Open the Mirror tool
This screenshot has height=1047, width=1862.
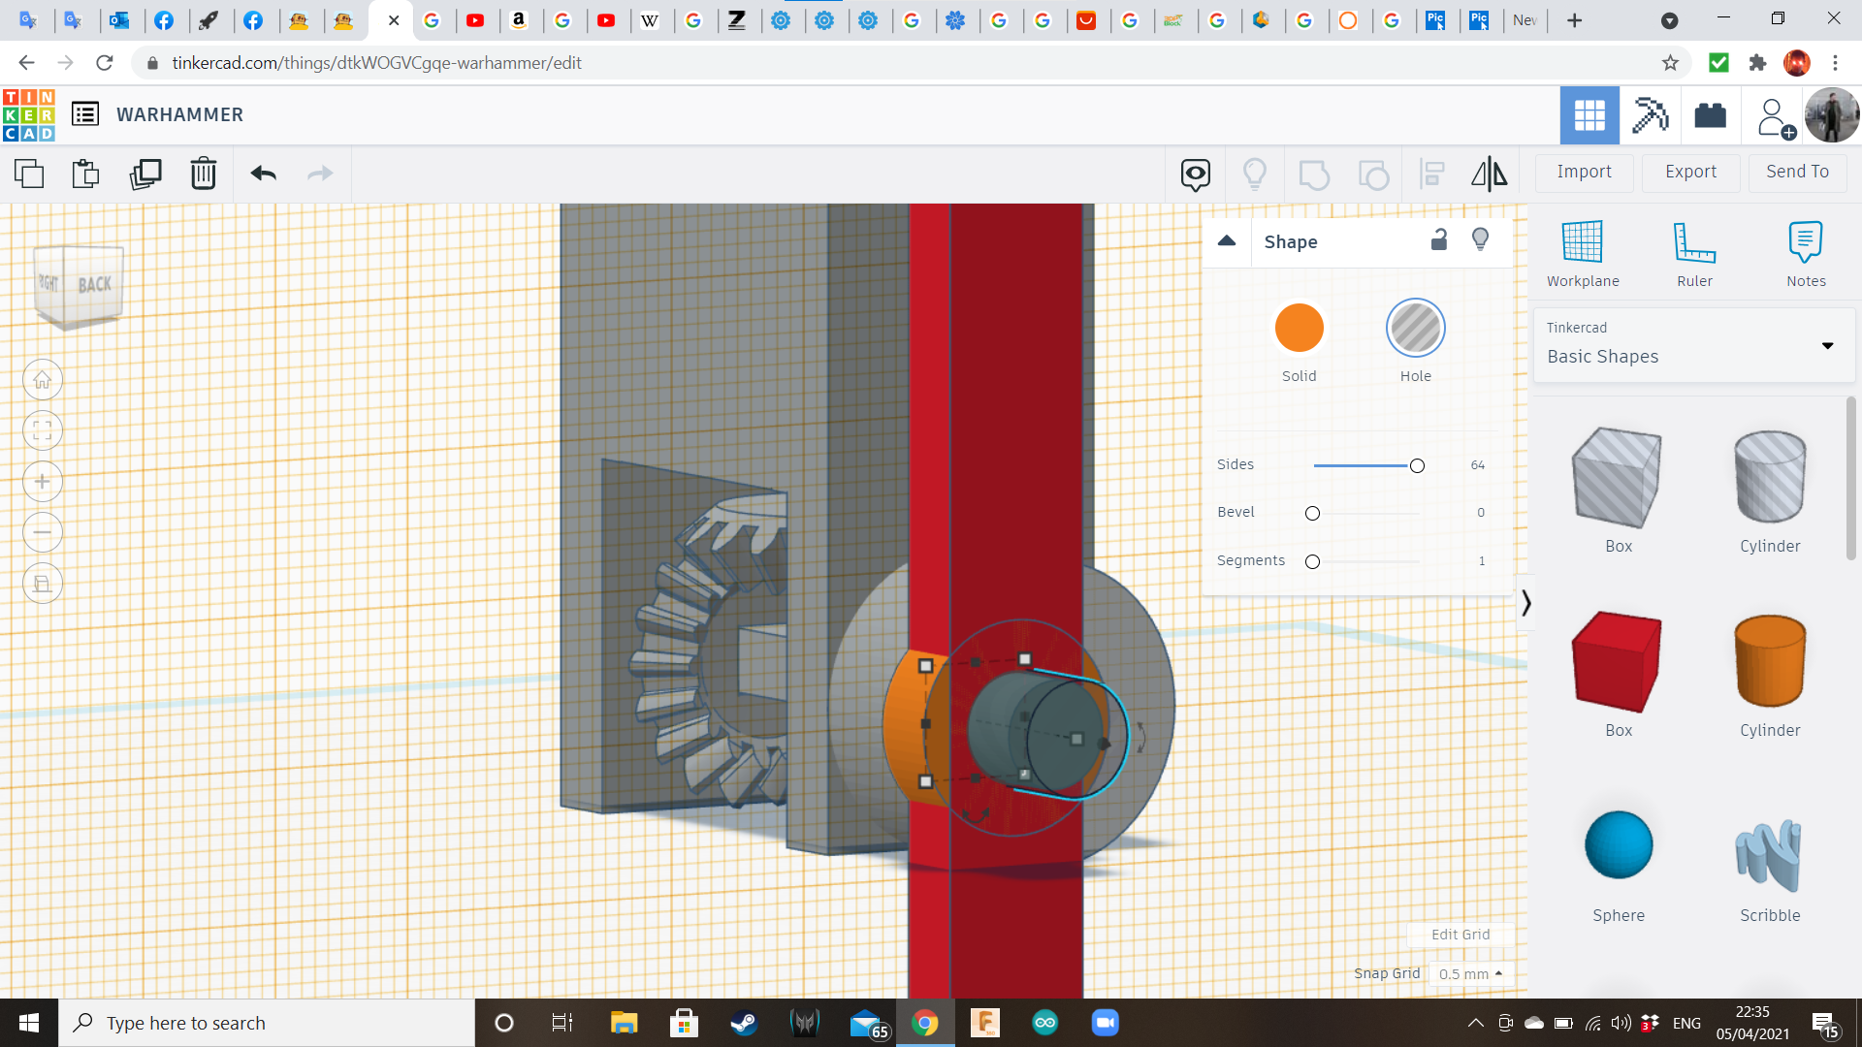(x=1489, y=174)
